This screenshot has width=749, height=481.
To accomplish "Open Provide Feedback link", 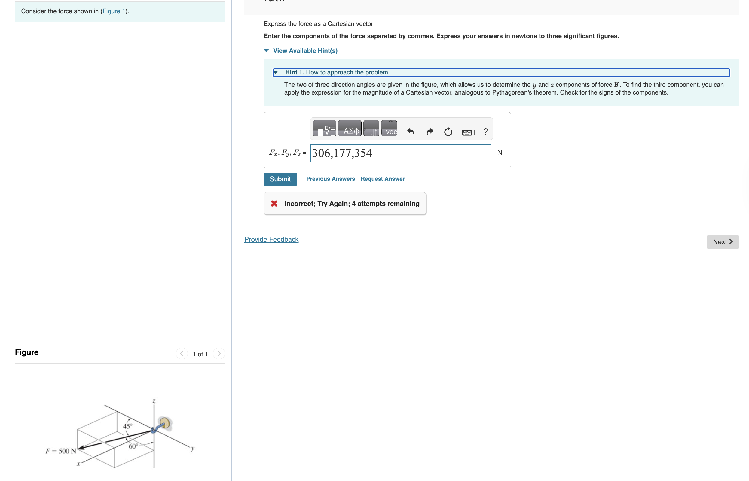I will 271,239.
